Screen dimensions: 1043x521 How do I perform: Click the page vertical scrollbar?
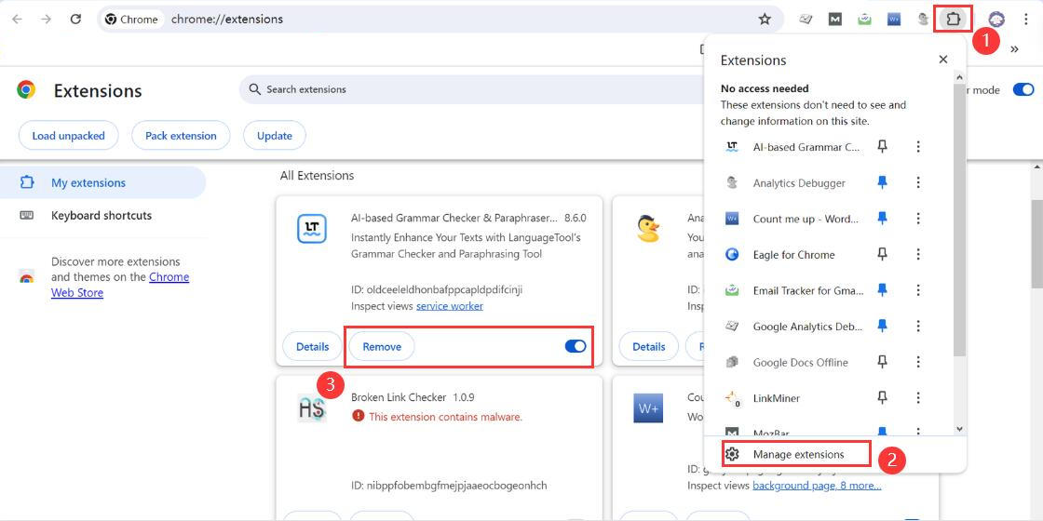[x=1037, y=243]
